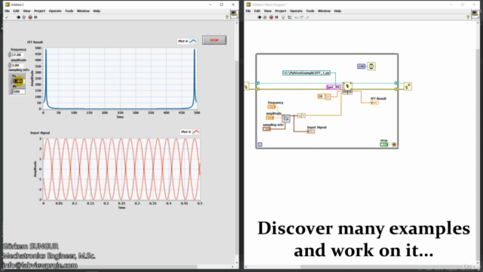This screenshot has width=483, height=272.
Task: Select the Open Python Session node
Action: (247, 86)
